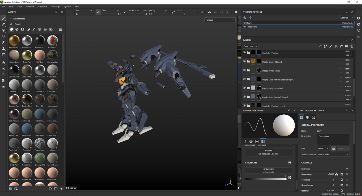
Task: Add a folder in Layers panel
Action: point(346,46)
